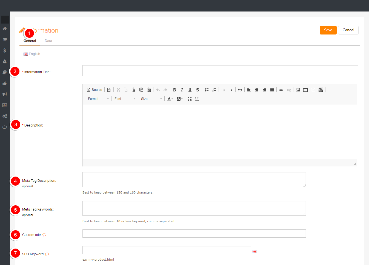
Task: Open the shopping cart sidebar icon
Action: click(5, 40)
